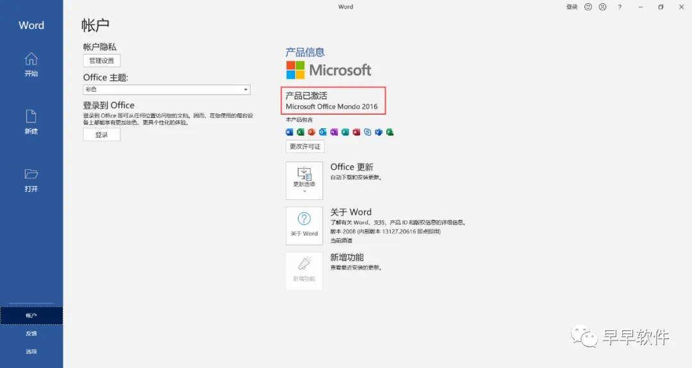Click the Project icon in product list
Image resolution: width=692 pixels, height=368 pixels.
coord(390,131)
